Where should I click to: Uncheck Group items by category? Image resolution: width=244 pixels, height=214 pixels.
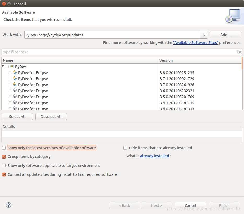click(x=4, y=157)
